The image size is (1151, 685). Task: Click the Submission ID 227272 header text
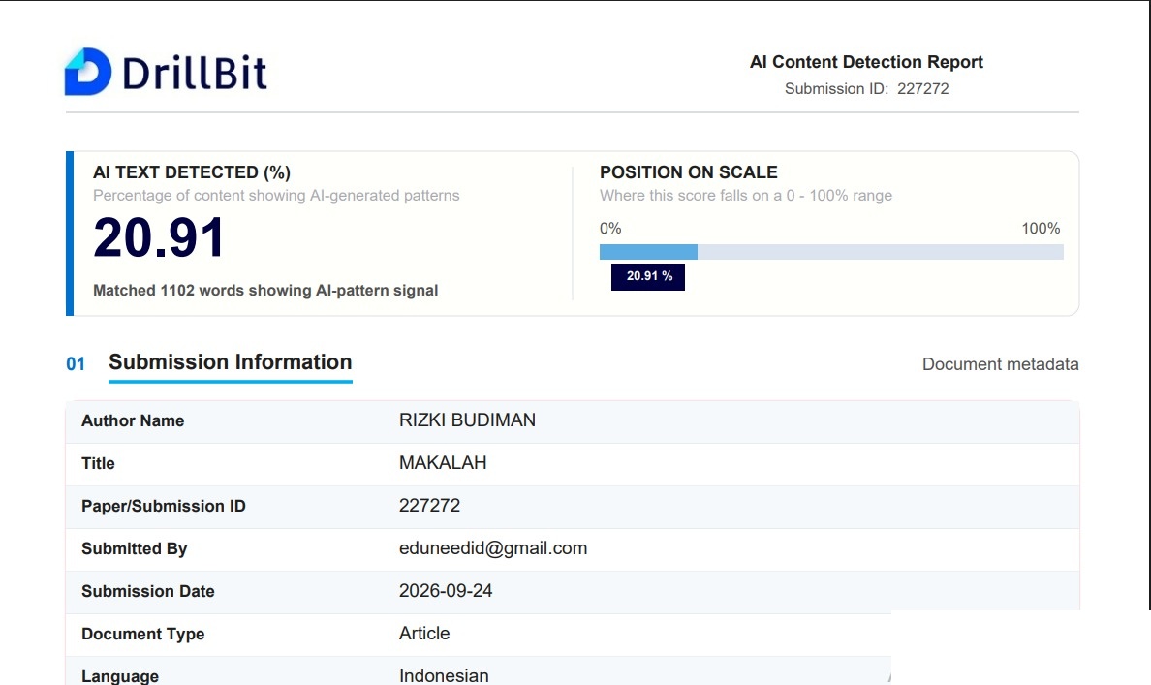point(866,89)
